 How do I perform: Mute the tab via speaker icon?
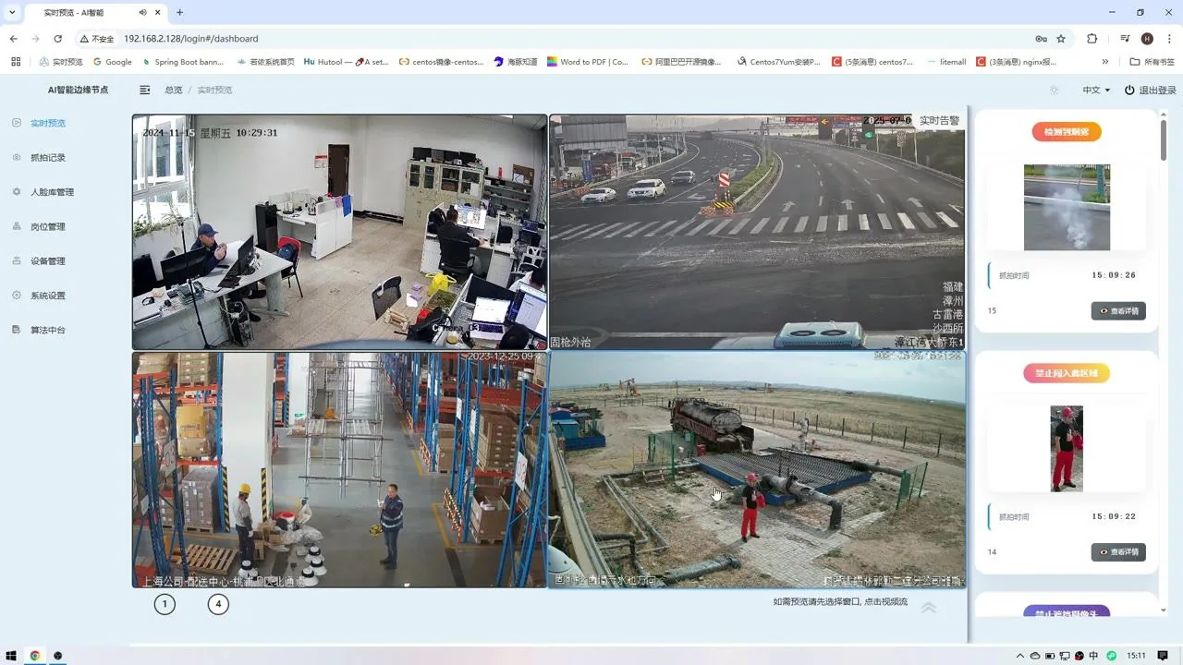pyautogui.click(x=142, y=13)
